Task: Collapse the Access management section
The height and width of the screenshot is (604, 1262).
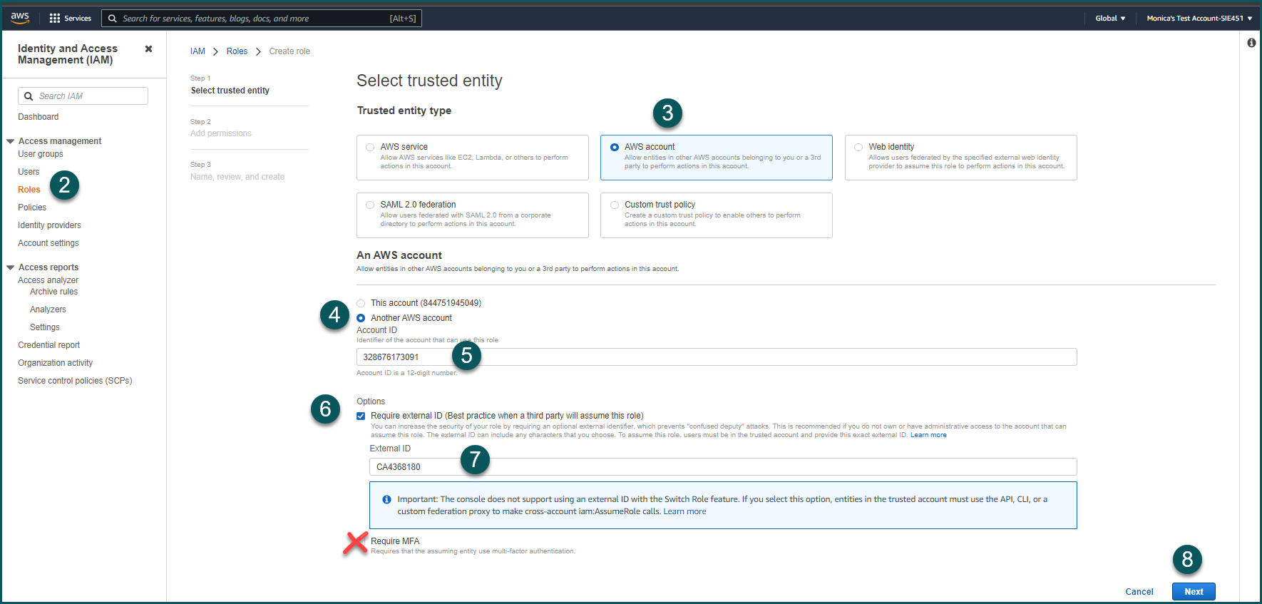Action: click(x=11, y=141)
